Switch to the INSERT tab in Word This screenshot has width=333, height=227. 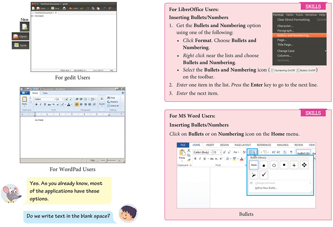click(210, 145)
